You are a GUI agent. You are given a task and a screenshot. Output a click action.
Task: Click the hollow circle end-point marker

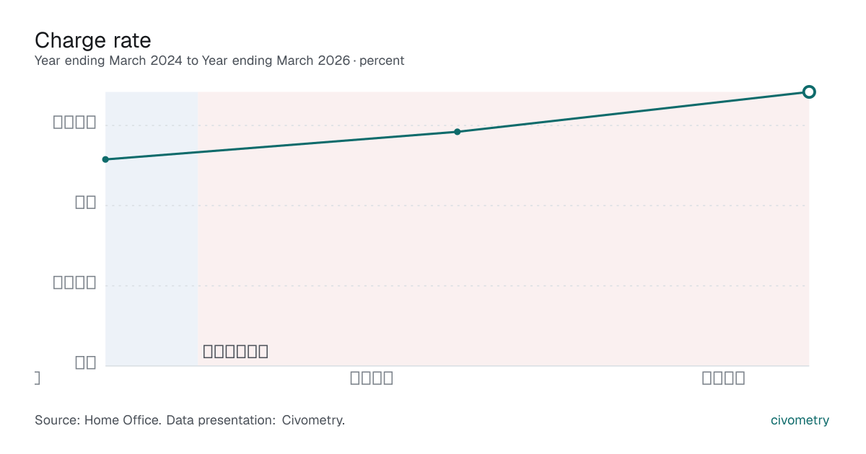click(809, 92)
